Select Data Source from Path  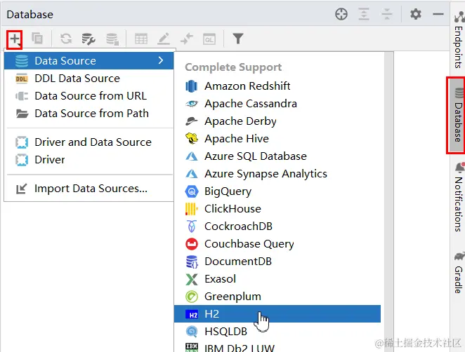[91, 114]
